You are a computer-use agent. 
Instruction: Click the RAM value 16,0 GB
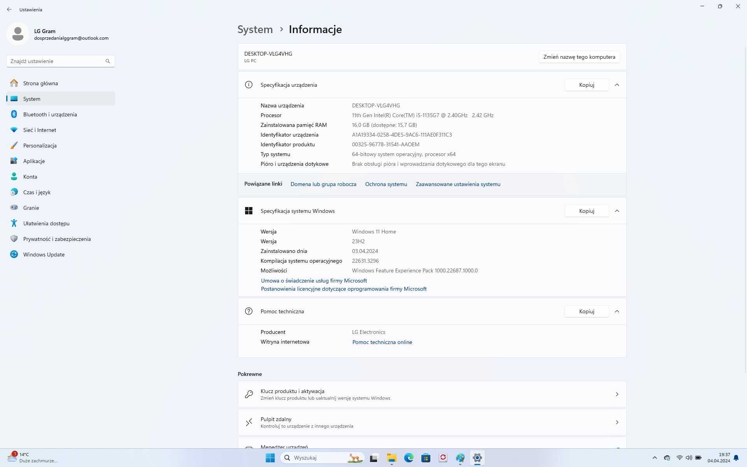(x=384, y=125)
